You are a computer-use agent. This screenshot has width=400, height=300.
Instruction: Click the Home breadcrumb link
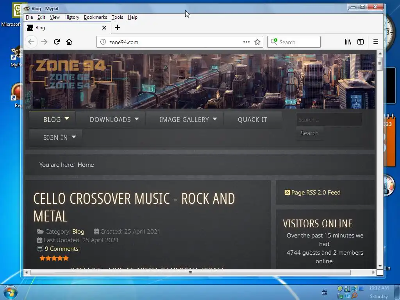(x=86, y=165)
